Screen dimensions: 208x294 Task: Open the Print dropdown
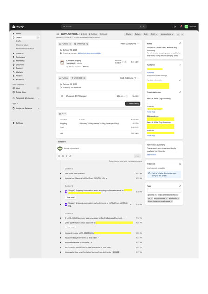pyautogui.click(x=154, y=34)
